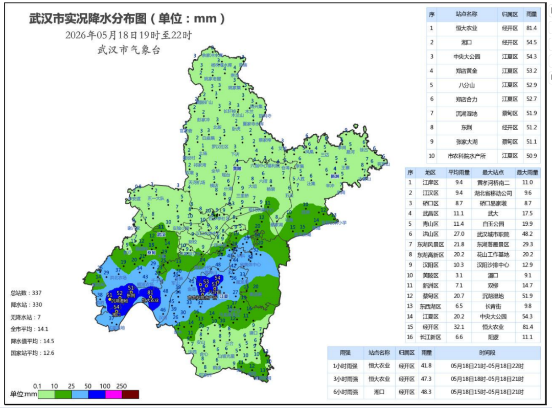Viewport: 552px width, 408px height.
Task: Click the 时间段 column header
Action: 487,353
